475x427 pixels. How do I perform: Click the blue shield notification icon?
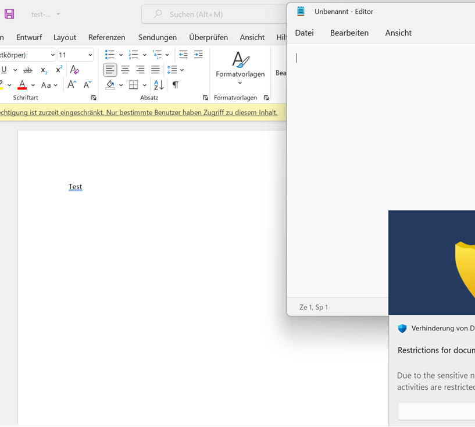pyautogui.click(x=402, y=328)
